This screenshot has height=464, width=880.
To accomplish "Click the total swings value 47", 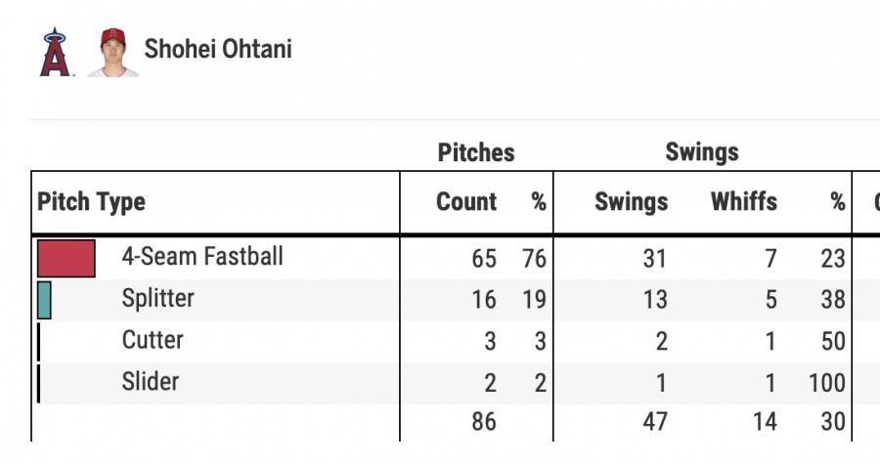I will click(654, 422).
